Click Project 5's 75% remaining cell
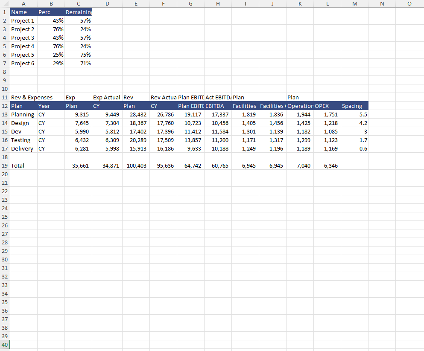Viewport: 424px width, 351px height. 79,55
